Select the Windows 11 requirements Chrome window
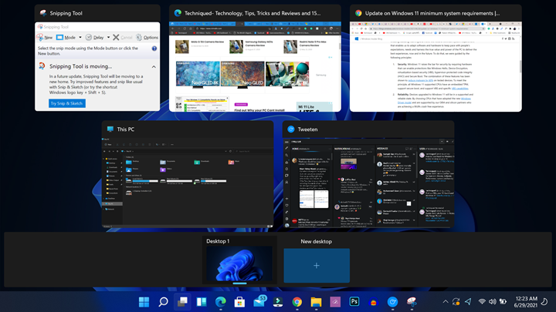The image size is (556, 312). point(436,66)
